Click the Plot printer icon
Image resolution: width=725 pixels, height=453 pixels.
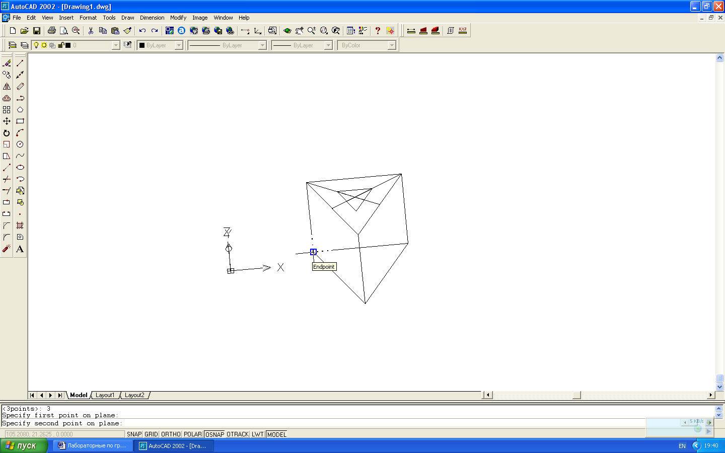pos(51,31)
